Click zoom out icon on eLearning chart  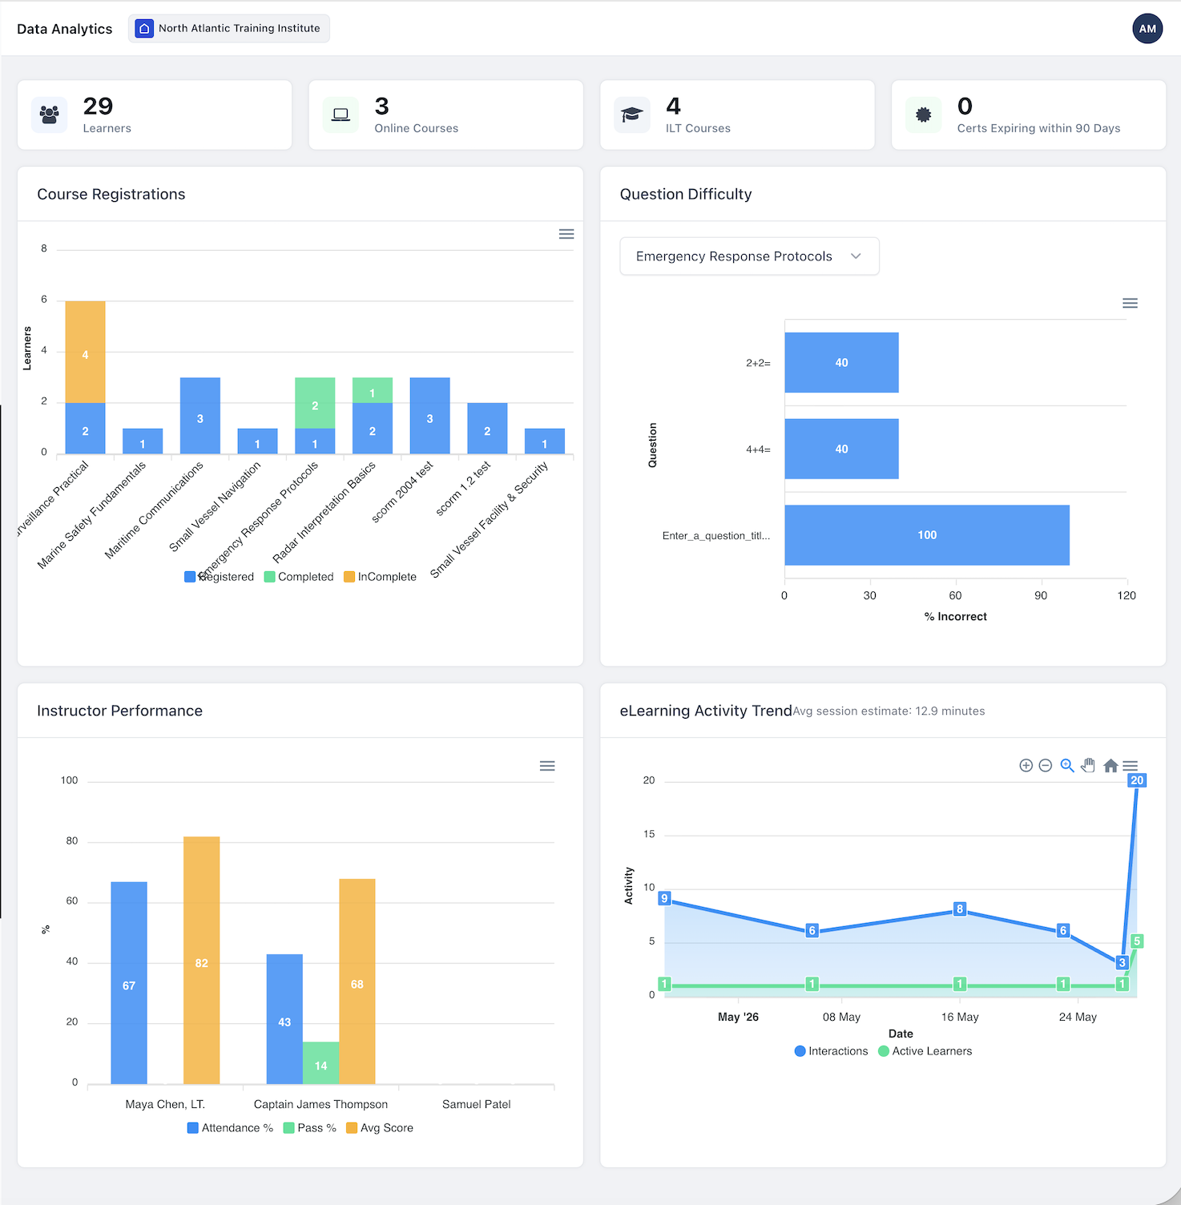coord(1046,765)
